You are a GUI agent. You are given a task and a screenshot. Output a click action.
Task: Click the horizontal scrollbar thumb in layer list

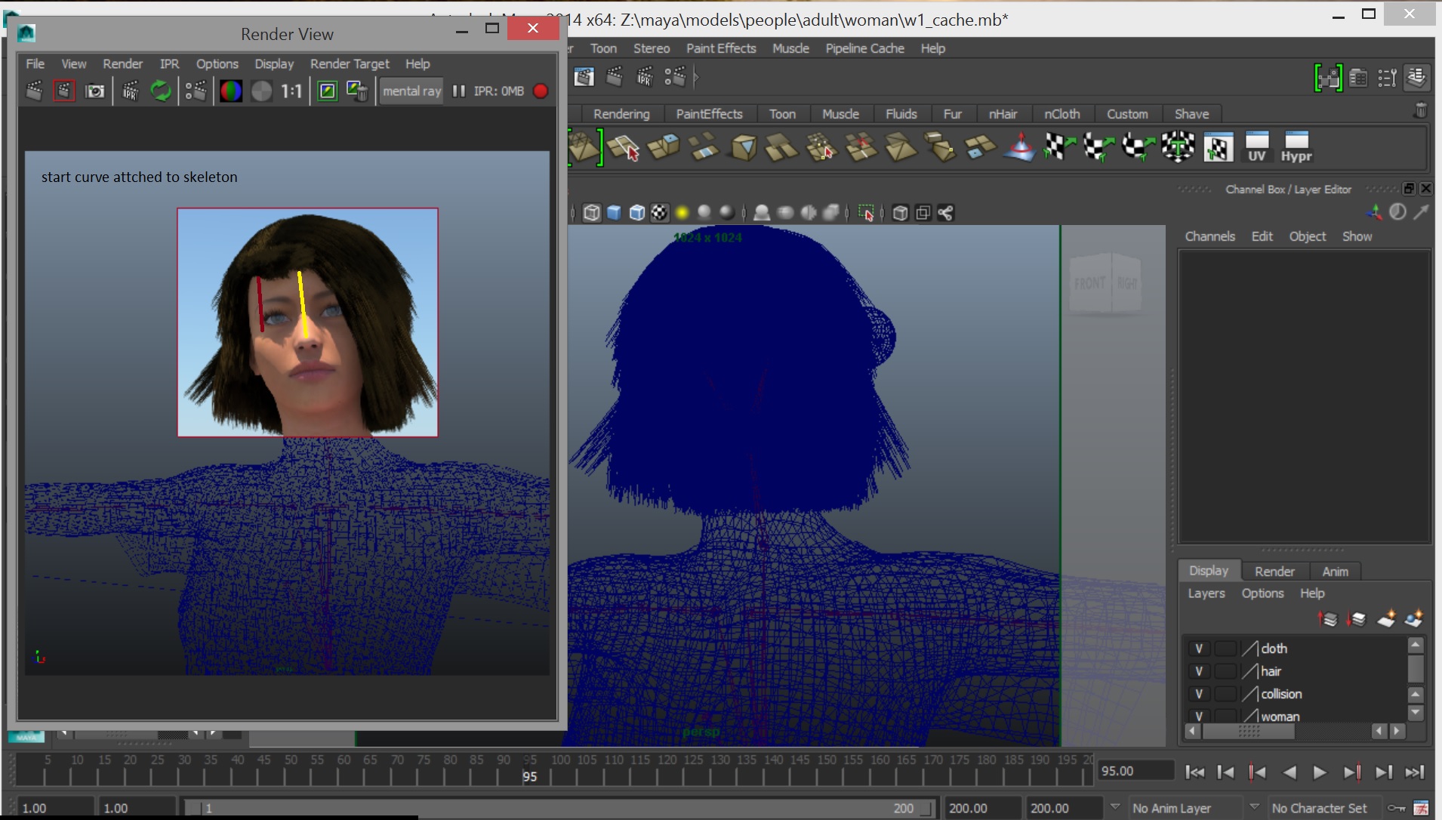tap(1249, 731)
